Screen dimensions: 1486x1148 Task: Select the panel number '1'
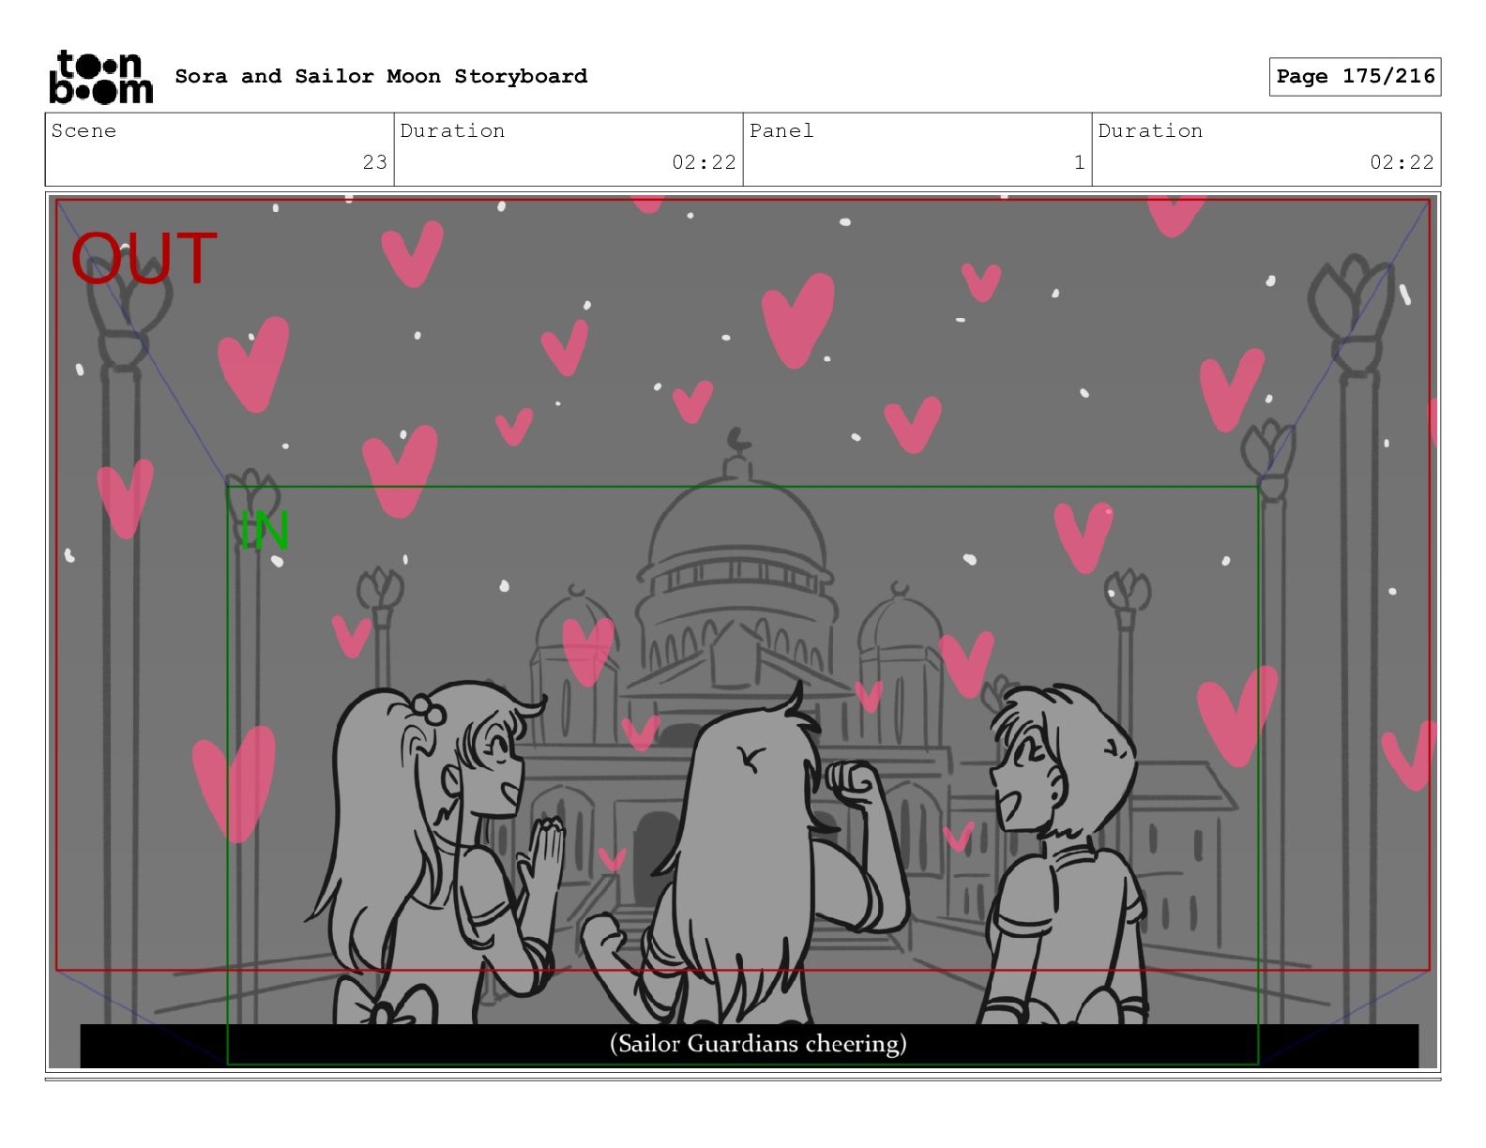[x=1080, y=162]
